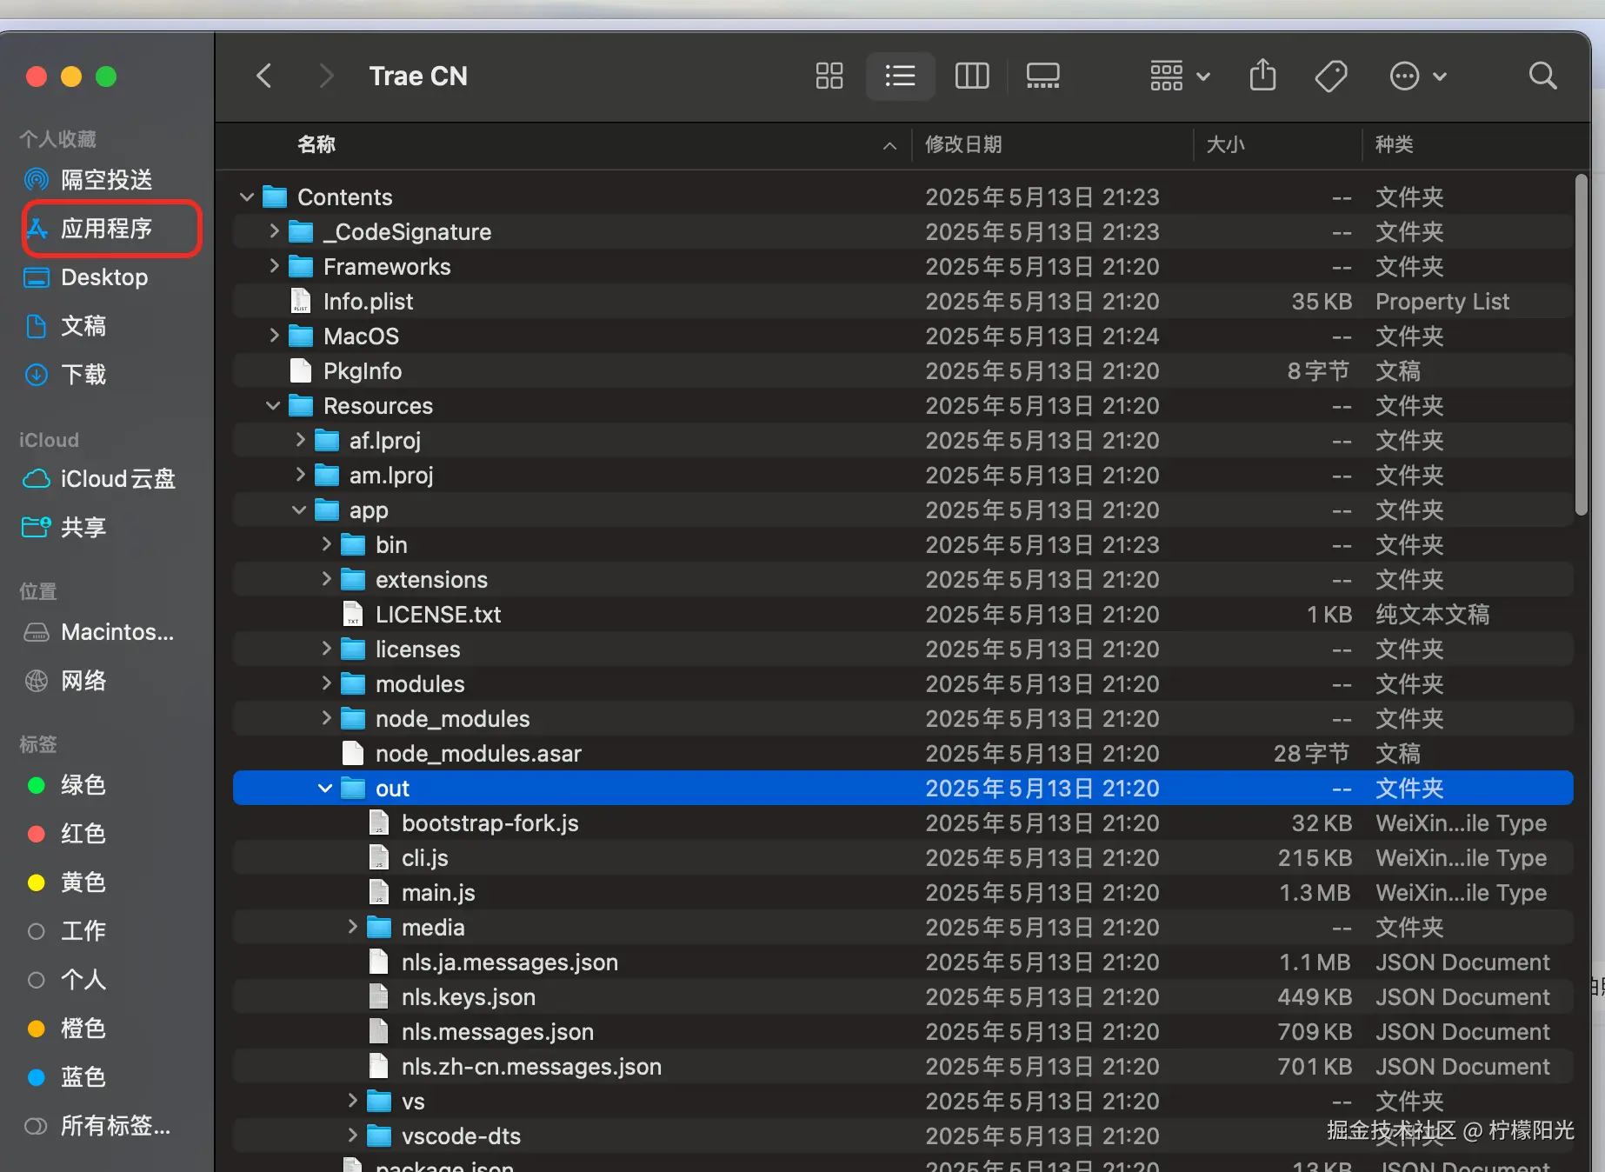Select nls.ja.messages.json file
The height and width of the screenshot is (1172, 1605).
pos(903,962)
